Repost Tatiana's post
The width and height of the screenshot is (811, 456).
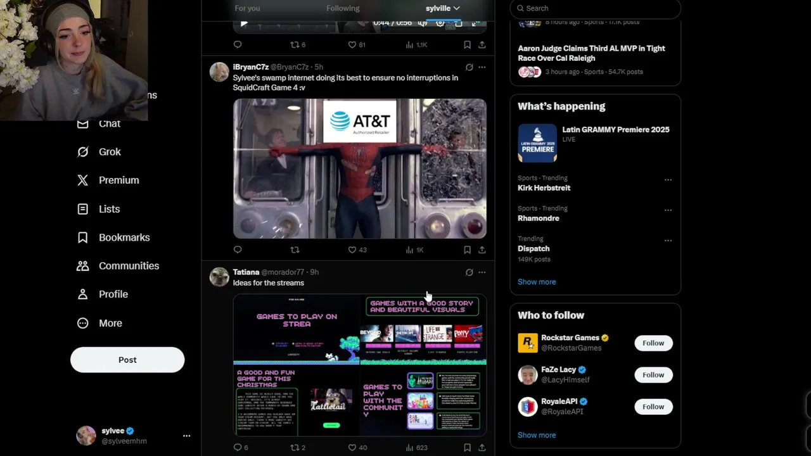pos(298,447)
